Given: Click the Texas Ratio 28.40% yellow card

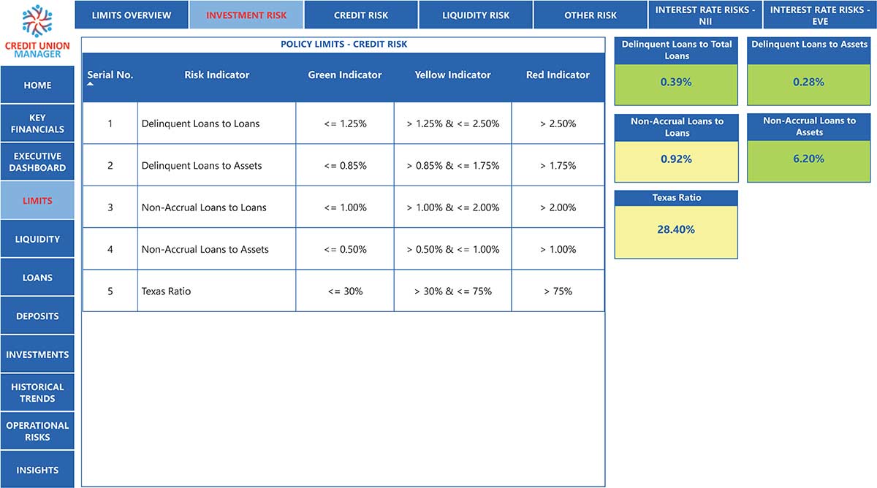Looking at the screenshot, I should click(676, 224).
